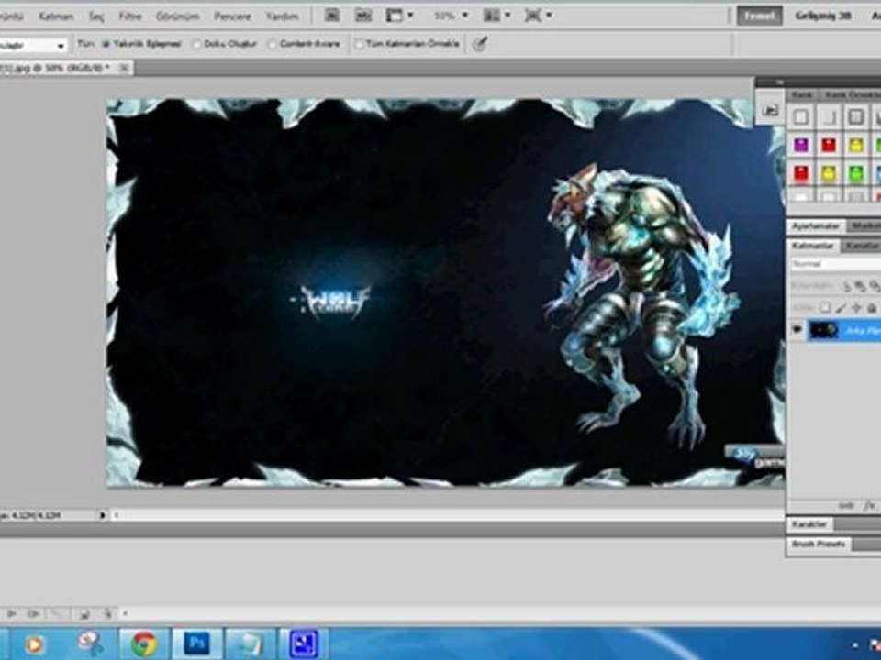Screen dimensions: 881x660
Task: Apply the third-row red button style
Action: [x=800, y=173]
